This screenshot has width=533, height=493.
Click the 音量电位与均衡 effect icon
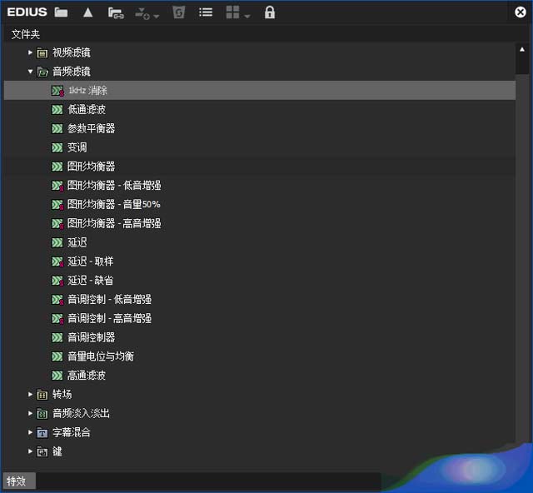57,356
